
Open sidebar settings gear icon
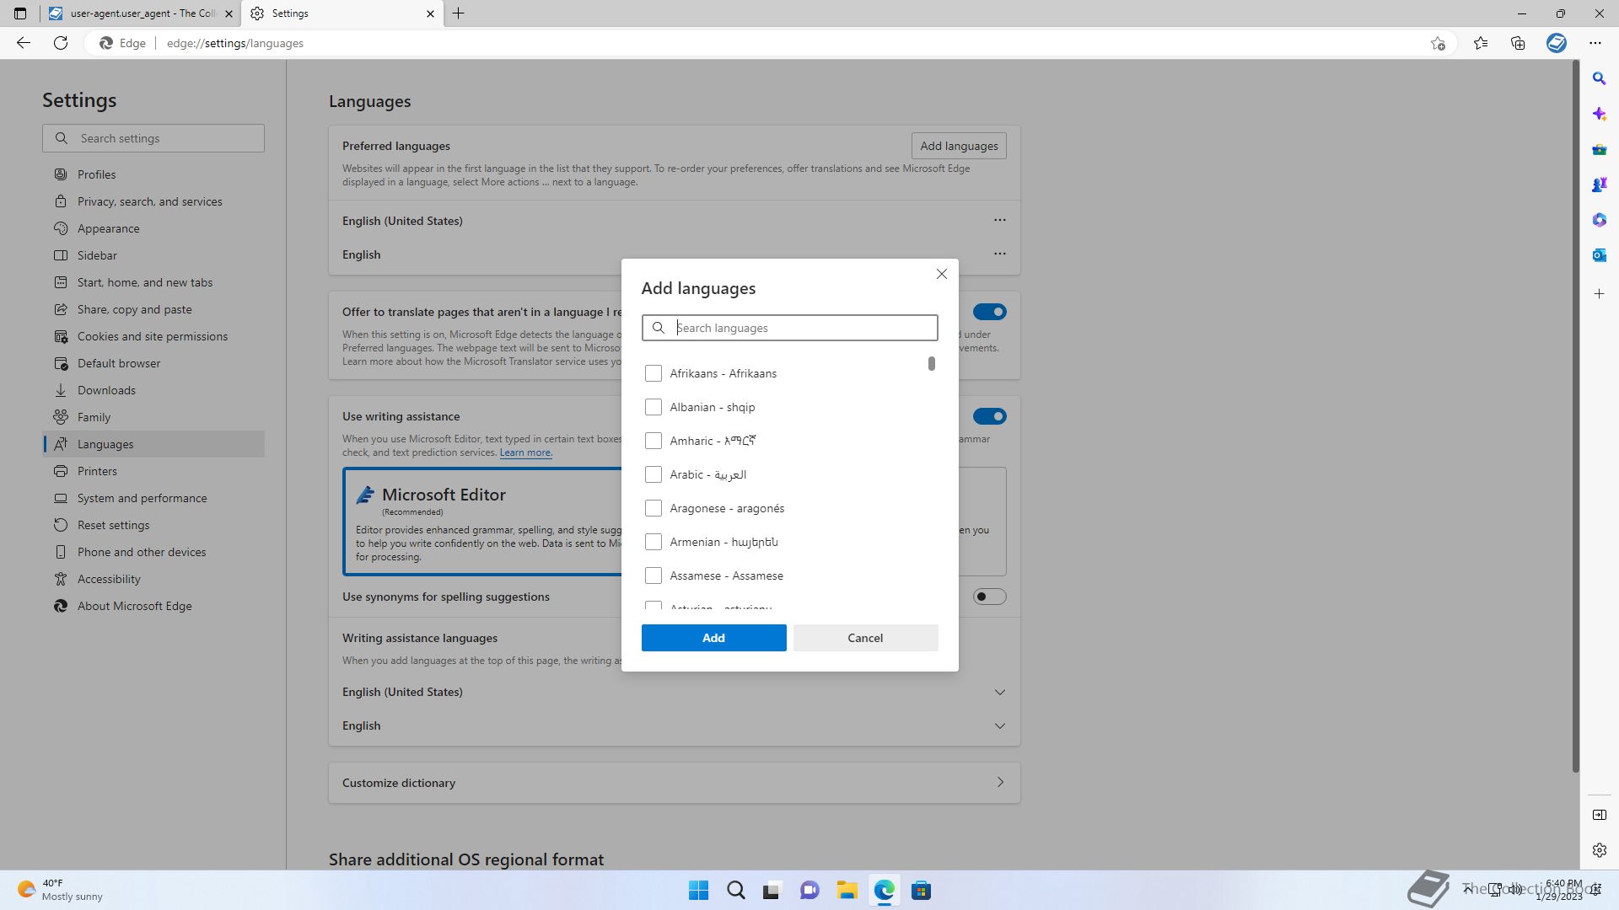coord(1599,850)
